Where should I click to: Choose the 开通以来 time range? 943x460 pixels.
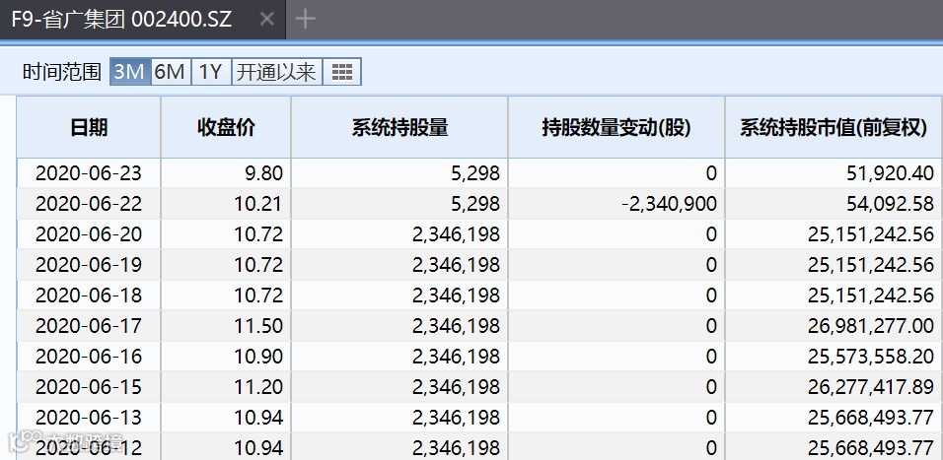[276, 72]
